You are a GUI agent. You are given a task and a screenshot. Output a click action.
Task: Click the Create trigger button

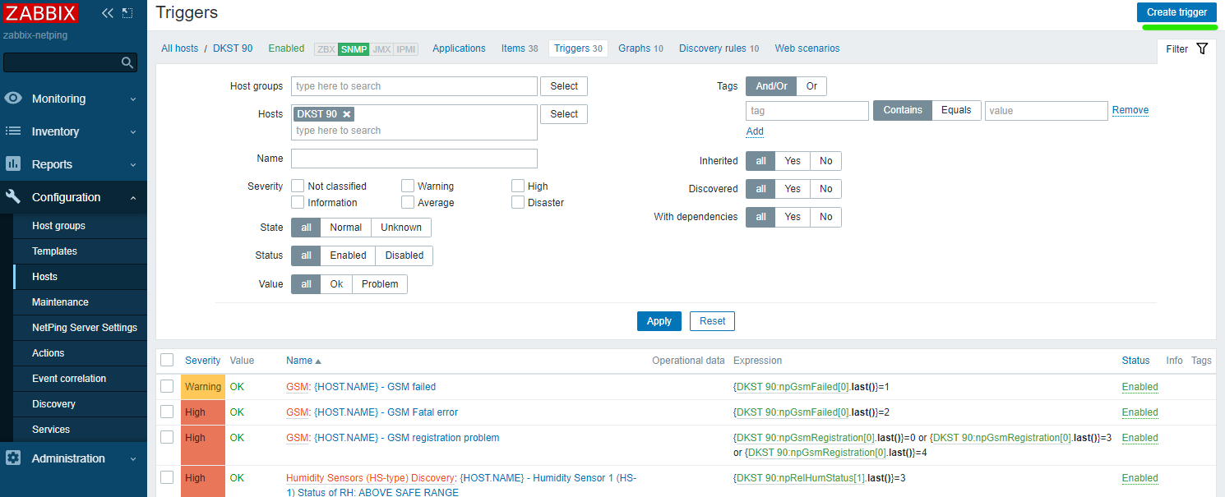[1176, 12]
